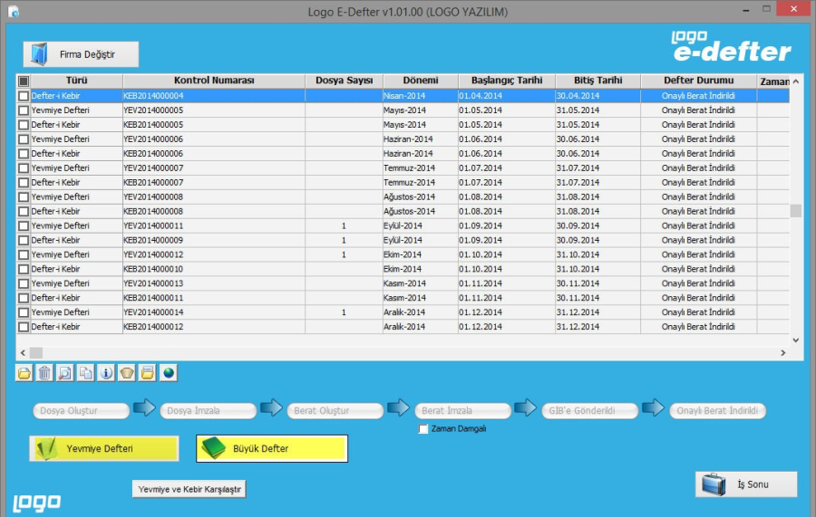Enable the Zaman Damgalı checkbox
Viewport: 816px width, 517px height.
423,428
